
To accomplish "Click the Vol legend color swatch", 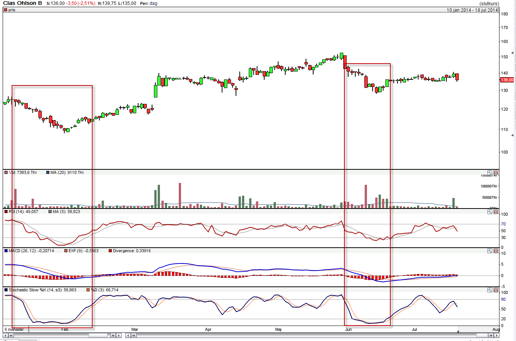I will (6, 173).
